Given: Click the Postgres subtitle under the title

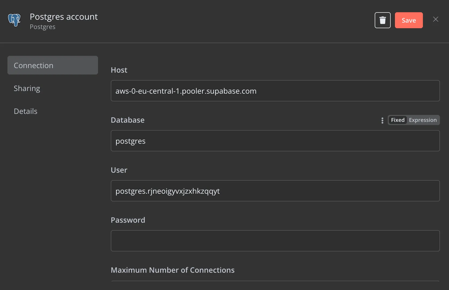Looking at the screenshot, I should tap(43, 27).
